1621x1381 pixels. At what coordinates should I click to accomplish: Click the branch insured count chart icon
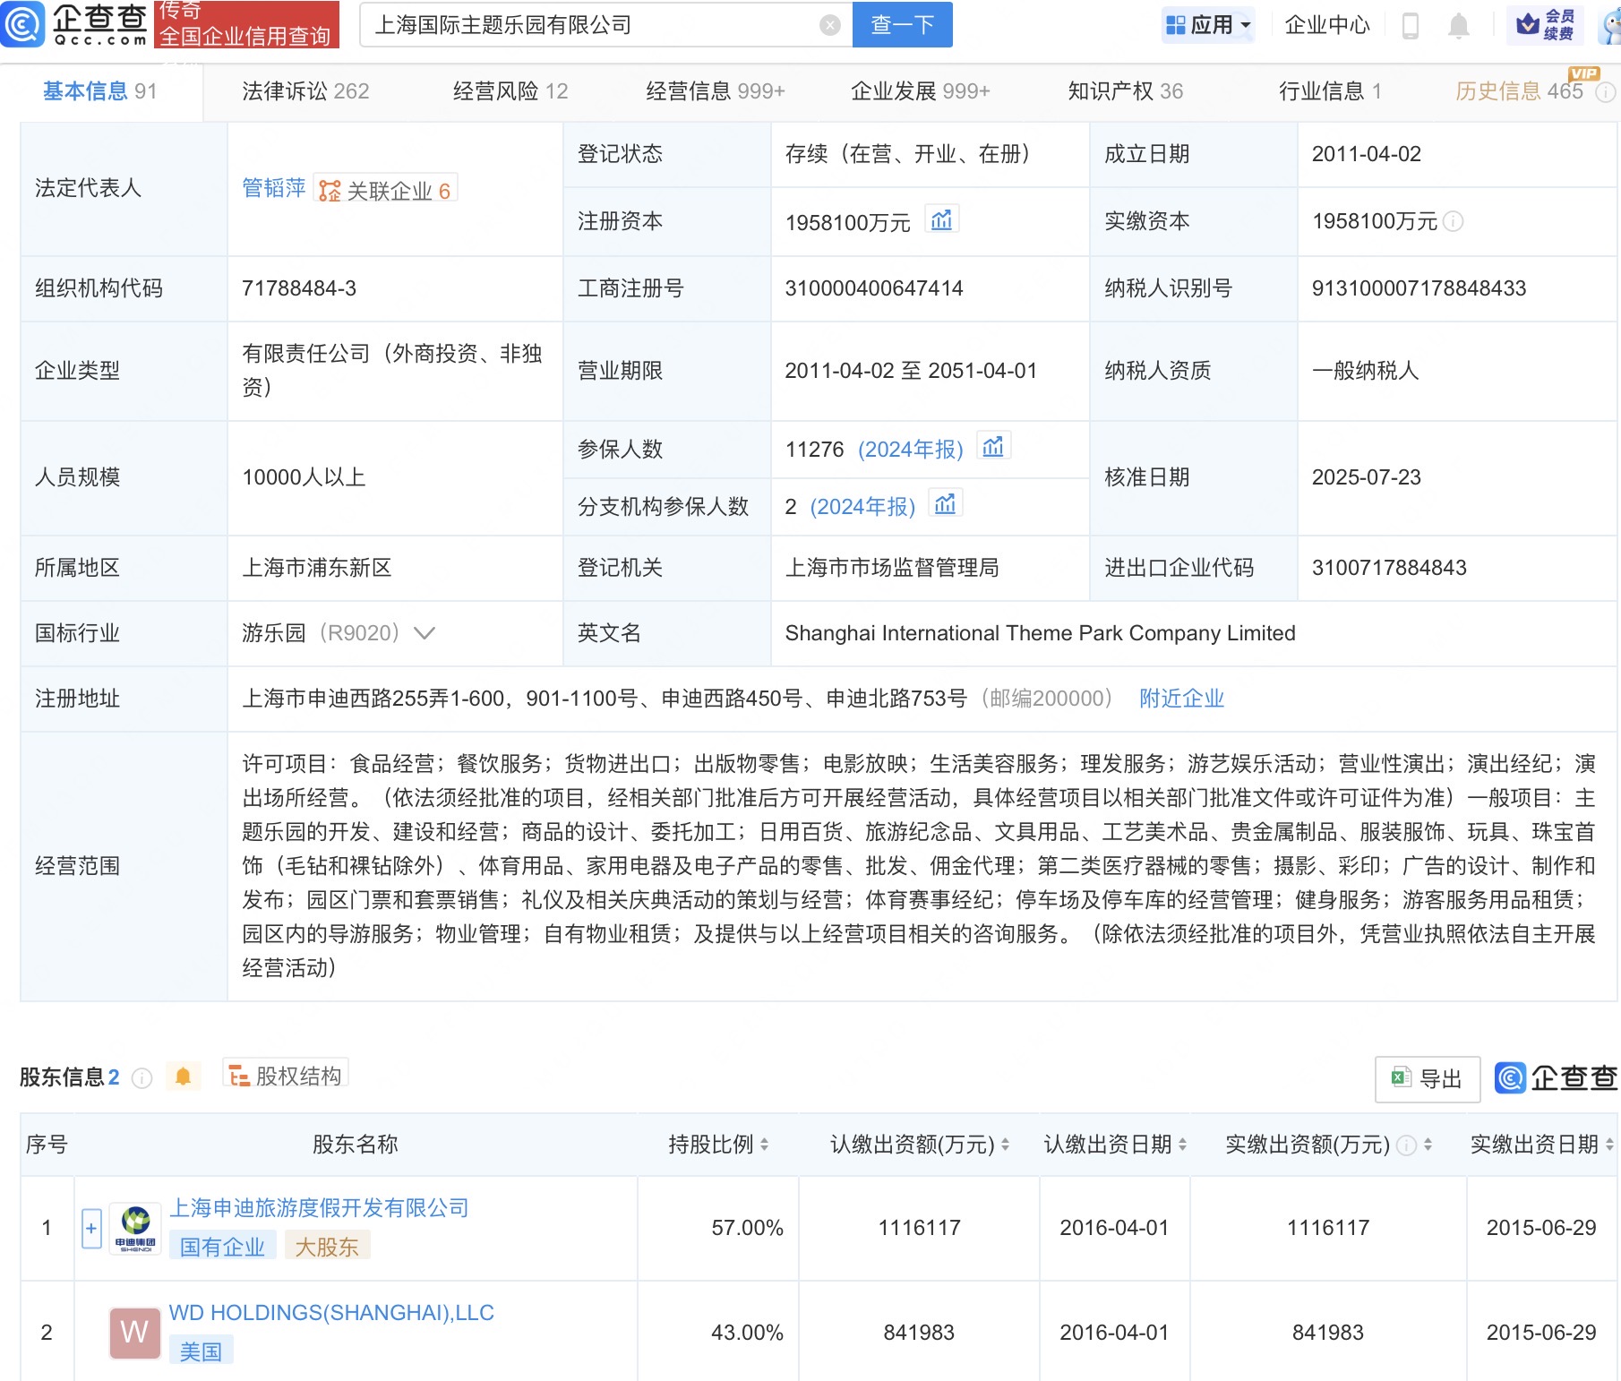945,505
